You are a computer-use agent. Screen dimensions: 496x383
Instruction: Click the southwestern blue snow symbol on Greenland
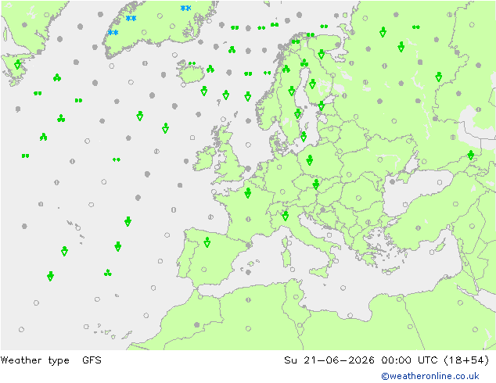(x=113, y=33)
